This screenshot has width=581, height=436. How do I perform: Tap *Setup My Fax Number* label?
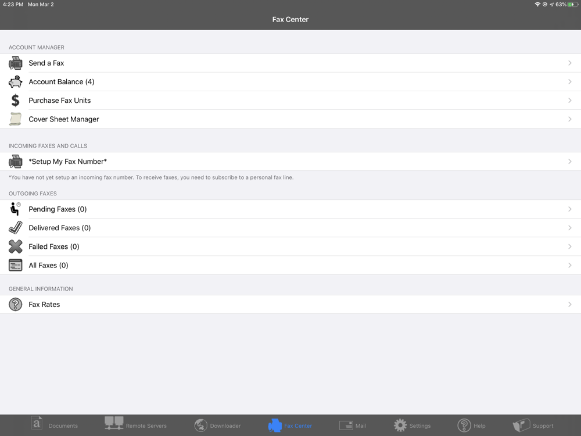click(x=67, y=161)
